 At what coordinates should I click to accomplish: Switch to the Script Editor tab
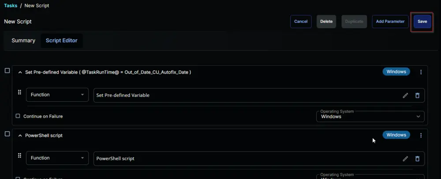point(62,41)
